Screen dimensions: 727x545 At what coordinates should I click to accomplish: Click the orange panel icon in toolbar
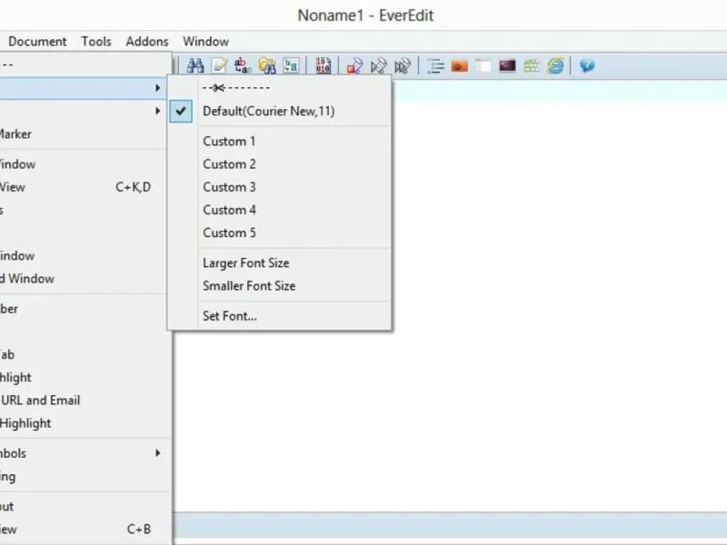pyautogui.click(x=459, y=65)
